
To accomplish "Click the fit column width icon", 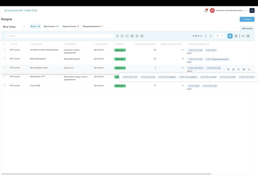I will click(x=243, y=36).
